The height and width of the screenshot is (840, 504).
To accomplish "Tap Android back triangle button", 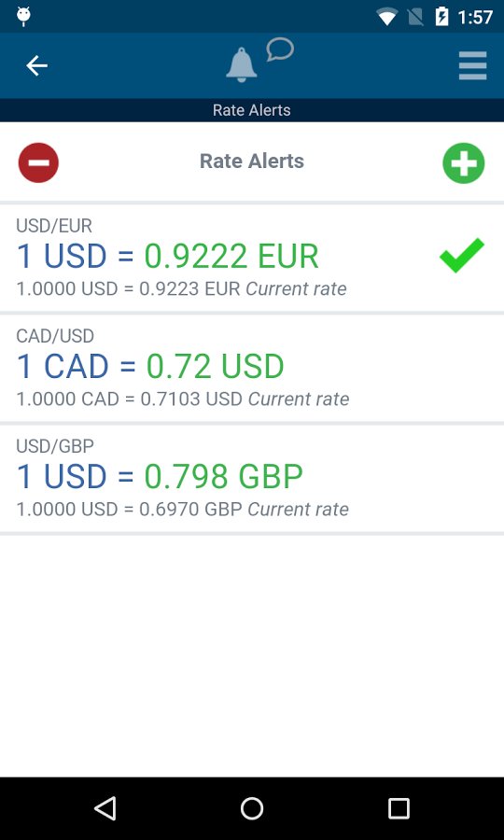I will (105, 808).
